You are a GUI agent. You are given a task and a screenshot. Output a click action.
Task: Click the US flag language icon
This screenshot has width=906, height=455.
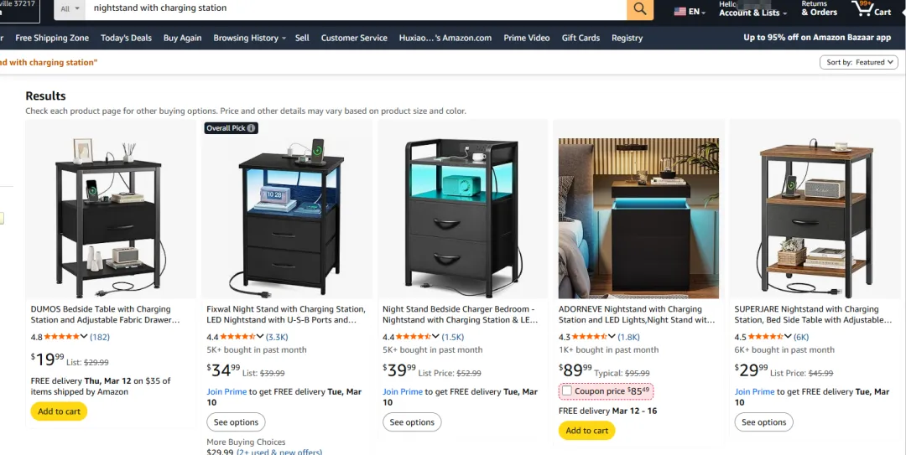[x=680, y=12]
